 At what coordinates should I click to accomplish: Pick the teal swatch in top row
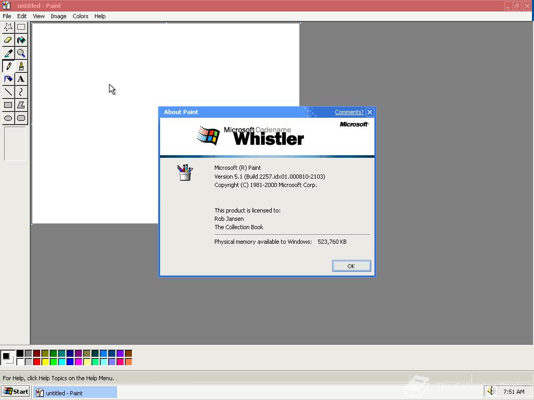pos(62,354)
